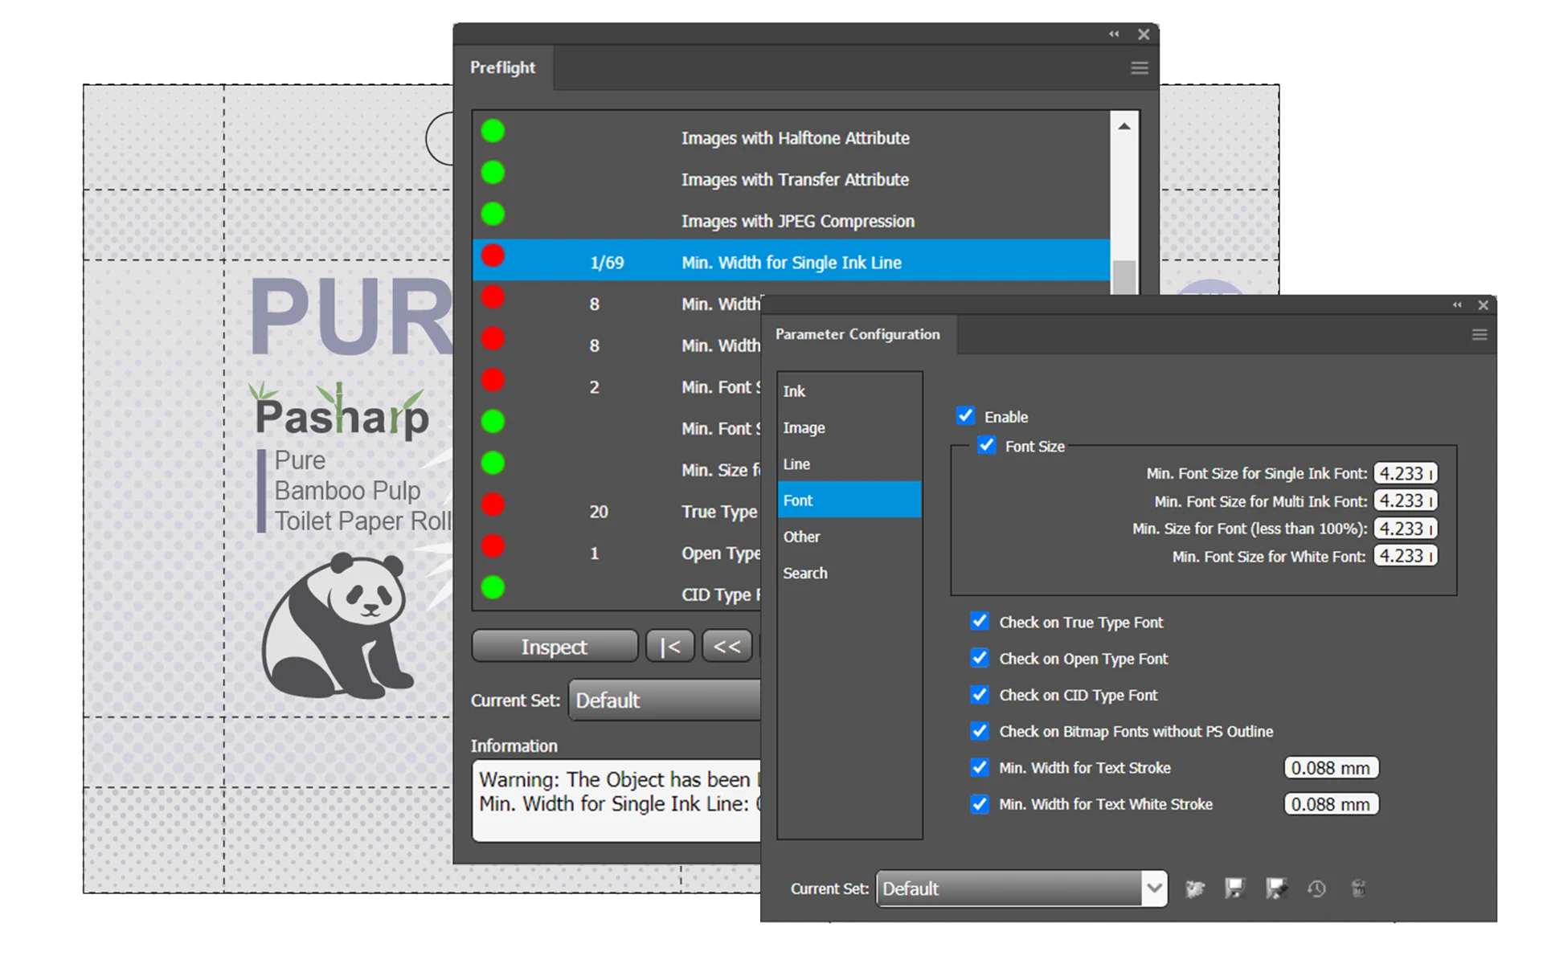
Task: Uncheck Check on Open Type Font
Action: click(x=980, y=659)
